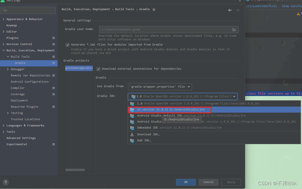Click the project icon next to Version Control

point(53,44)
